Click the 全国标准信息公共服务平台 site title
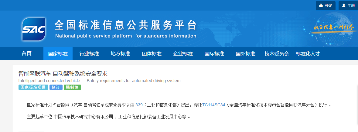Image resolution: width=358 pixels, height=132 pixels. 125,25
